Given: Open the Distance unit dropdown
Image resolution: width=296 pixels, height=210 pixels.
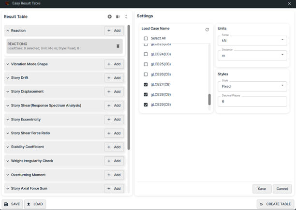Looking at the screenshot, I should [252, 55].
